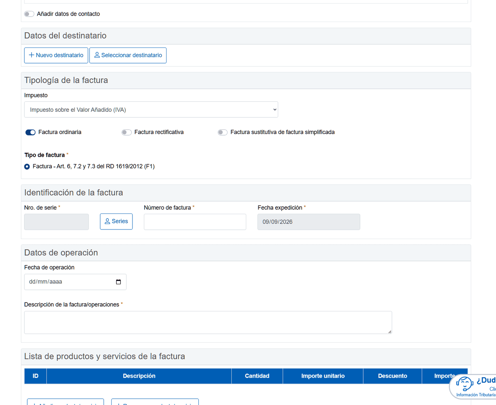This screenshot has width=496, height=405.
Task: Click the Nro. de serie field
Action: (56, 222)
